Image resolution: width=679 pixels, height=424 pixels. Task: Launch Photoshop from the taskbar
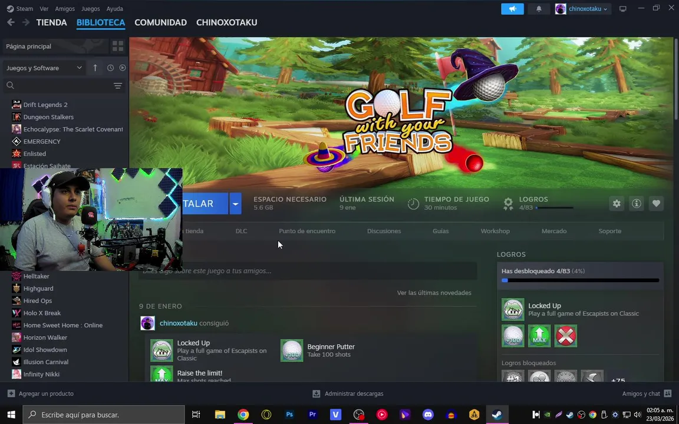pyautogui.click(x=289, y=415)
